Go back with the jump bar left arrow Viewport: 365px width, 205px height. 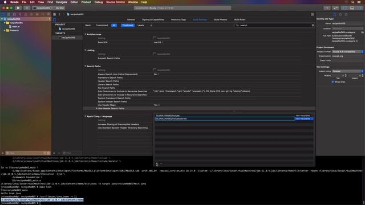(x=59, y=14)
